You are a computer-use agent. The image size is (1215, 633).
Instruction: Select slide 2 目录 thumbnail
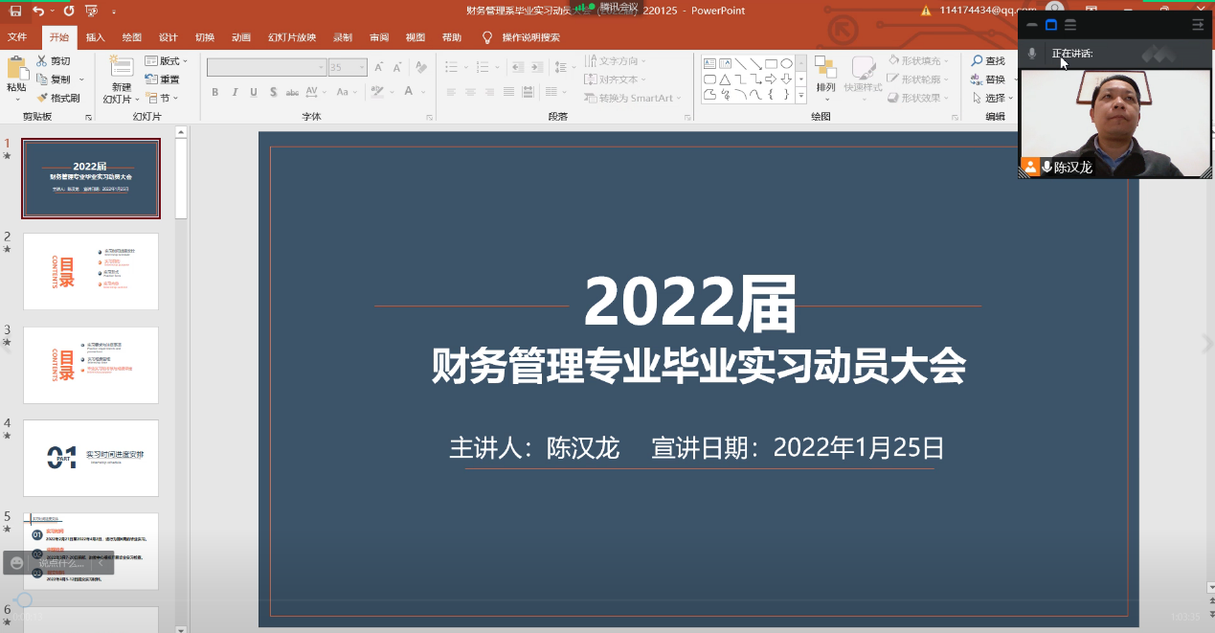(x=91, y=271)
